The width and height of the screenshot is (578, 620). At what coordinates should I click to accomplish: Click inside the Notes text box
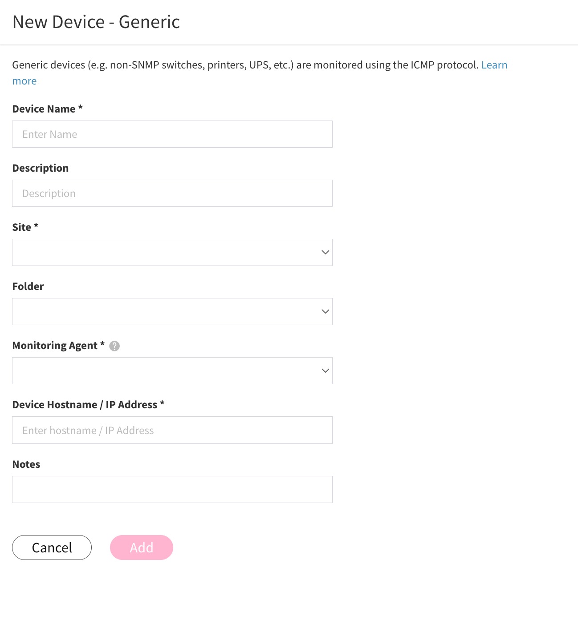(x=172, y=489)
